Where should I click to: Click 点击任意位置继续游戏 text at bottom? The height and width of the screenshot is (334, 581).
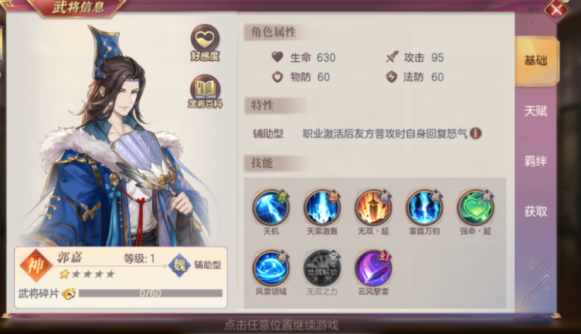(x=281, y=325)
